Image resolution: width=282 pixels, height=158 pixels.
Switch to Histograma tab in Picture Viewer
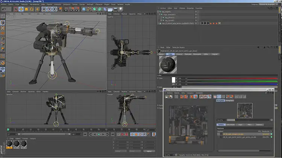tap(229, 101)
